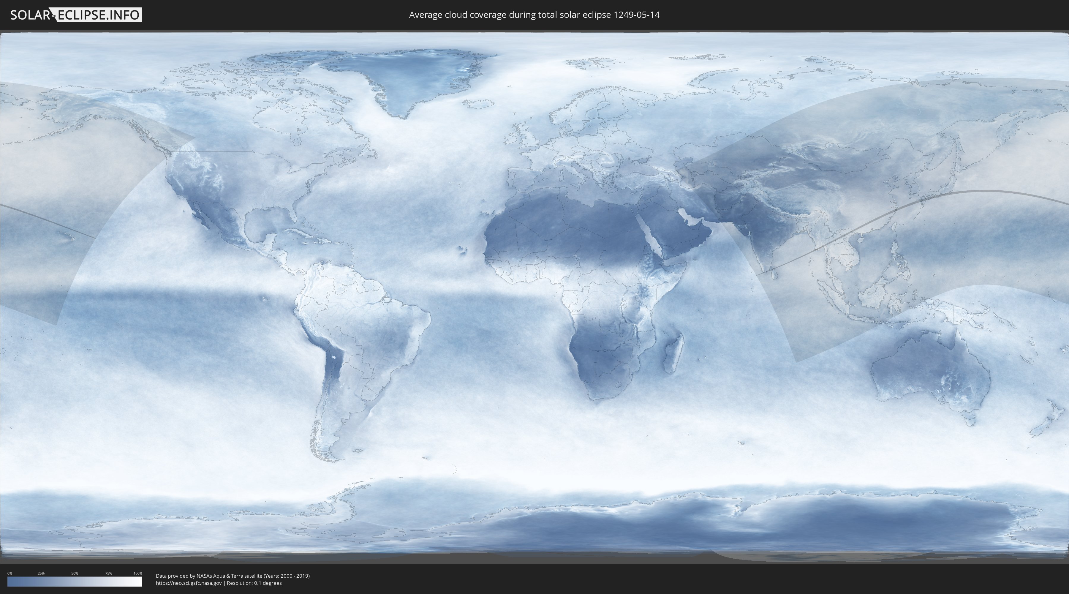
Task: Click the 75% legend label
Action: pos(108,573)
